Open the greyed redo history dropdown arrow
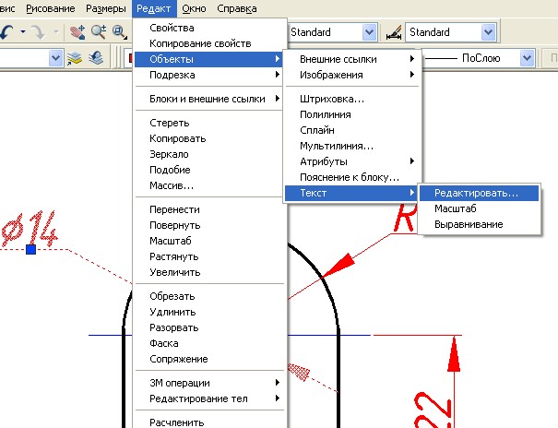The image size is (558, 428). [56, 32]
